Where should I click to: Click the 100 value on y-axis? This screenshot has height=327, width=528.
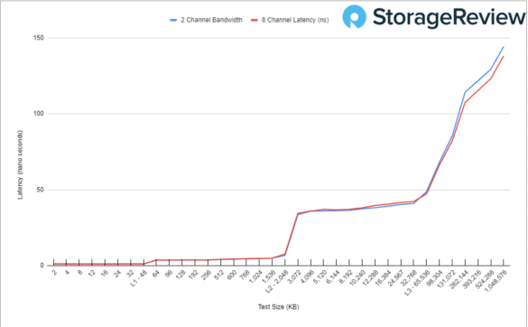pyautogui.click(x=39, y=114)
